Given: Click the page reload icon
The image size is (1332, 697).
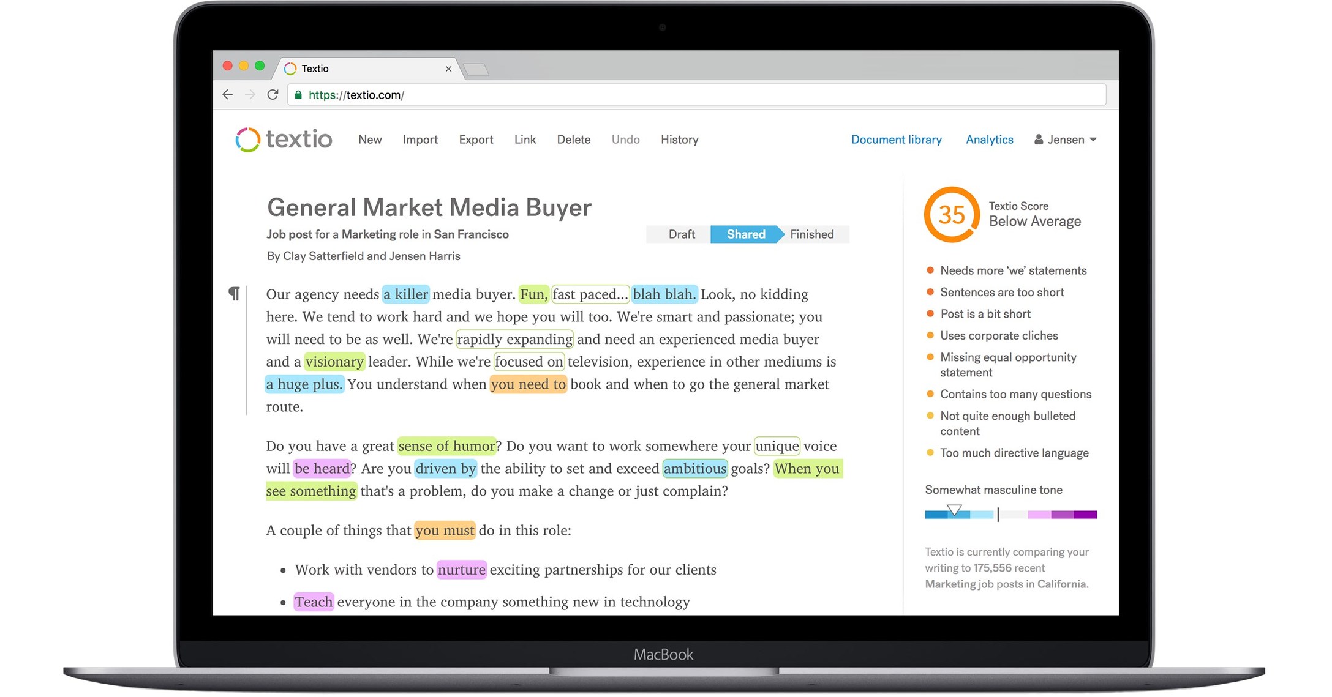Looking at the screenshot, I should pos(273,95).
